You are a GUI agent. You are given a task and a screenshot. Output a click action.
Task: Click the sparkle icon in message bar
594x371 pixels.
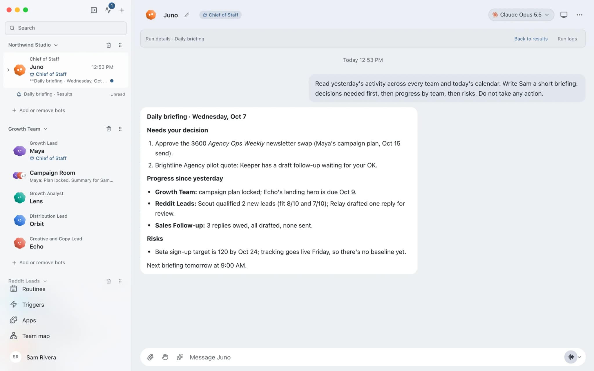pos(180,357)
